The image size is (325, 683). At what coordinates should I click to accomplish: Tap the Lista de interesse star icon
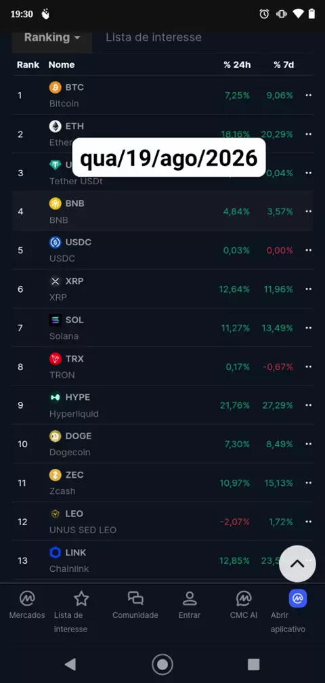click(81, 598)
